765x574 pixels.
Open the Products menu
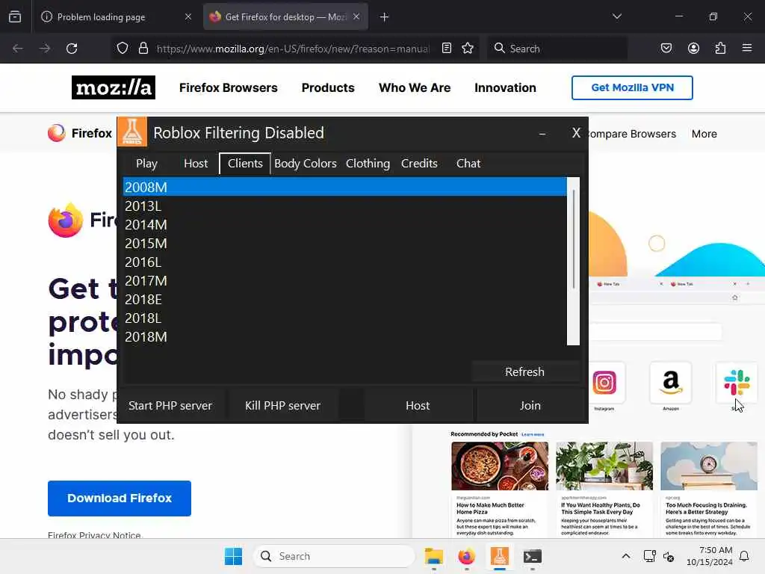point(328,88)
